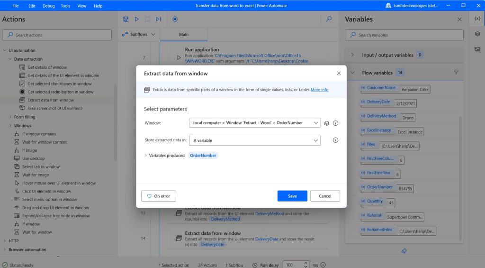Screen dimensions: 485x268
Task: Run next action with the step icon
Action: pyautogui.click(x=158, y=19)
